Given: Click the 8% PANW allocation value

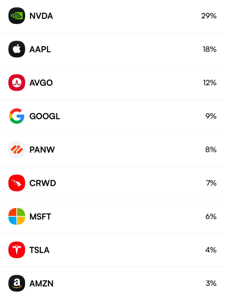Looking at the screenshot, I should pos(211,150).
